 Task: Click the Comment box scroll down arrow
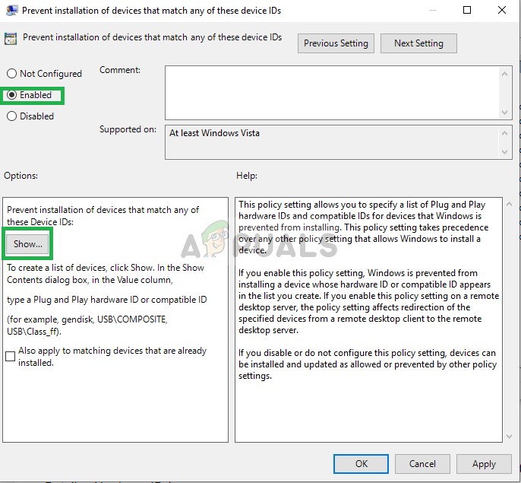(x=505, y=112)
